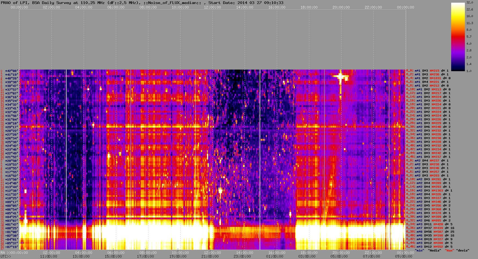Click the '+33°41'' declination label
This screenshot has height=259, width=478.
click(12, 108)
